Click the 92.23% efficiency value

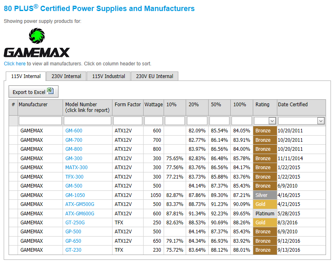pos(219,213)
